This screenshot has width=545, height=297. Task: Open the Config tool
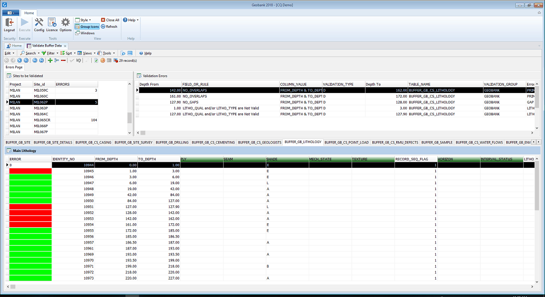click(39, 24)
